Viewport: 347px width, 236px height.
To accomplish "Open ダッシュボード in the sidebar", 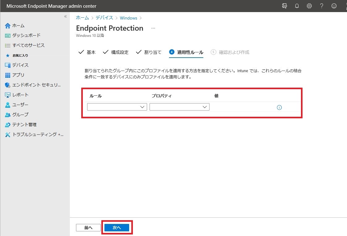I will point(26,36).
